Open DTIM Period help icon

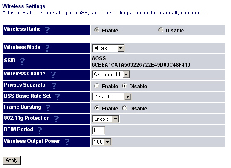40,130
